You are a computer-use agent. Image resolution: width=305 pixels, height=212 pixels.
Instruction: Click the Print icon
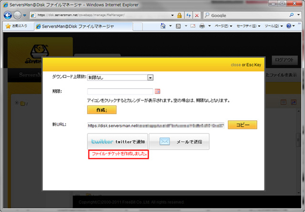[202, 26]
